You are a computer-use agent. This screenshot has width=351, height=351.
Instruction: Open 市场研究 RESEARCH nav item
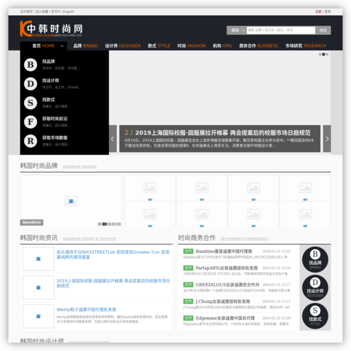coord(306,46)
